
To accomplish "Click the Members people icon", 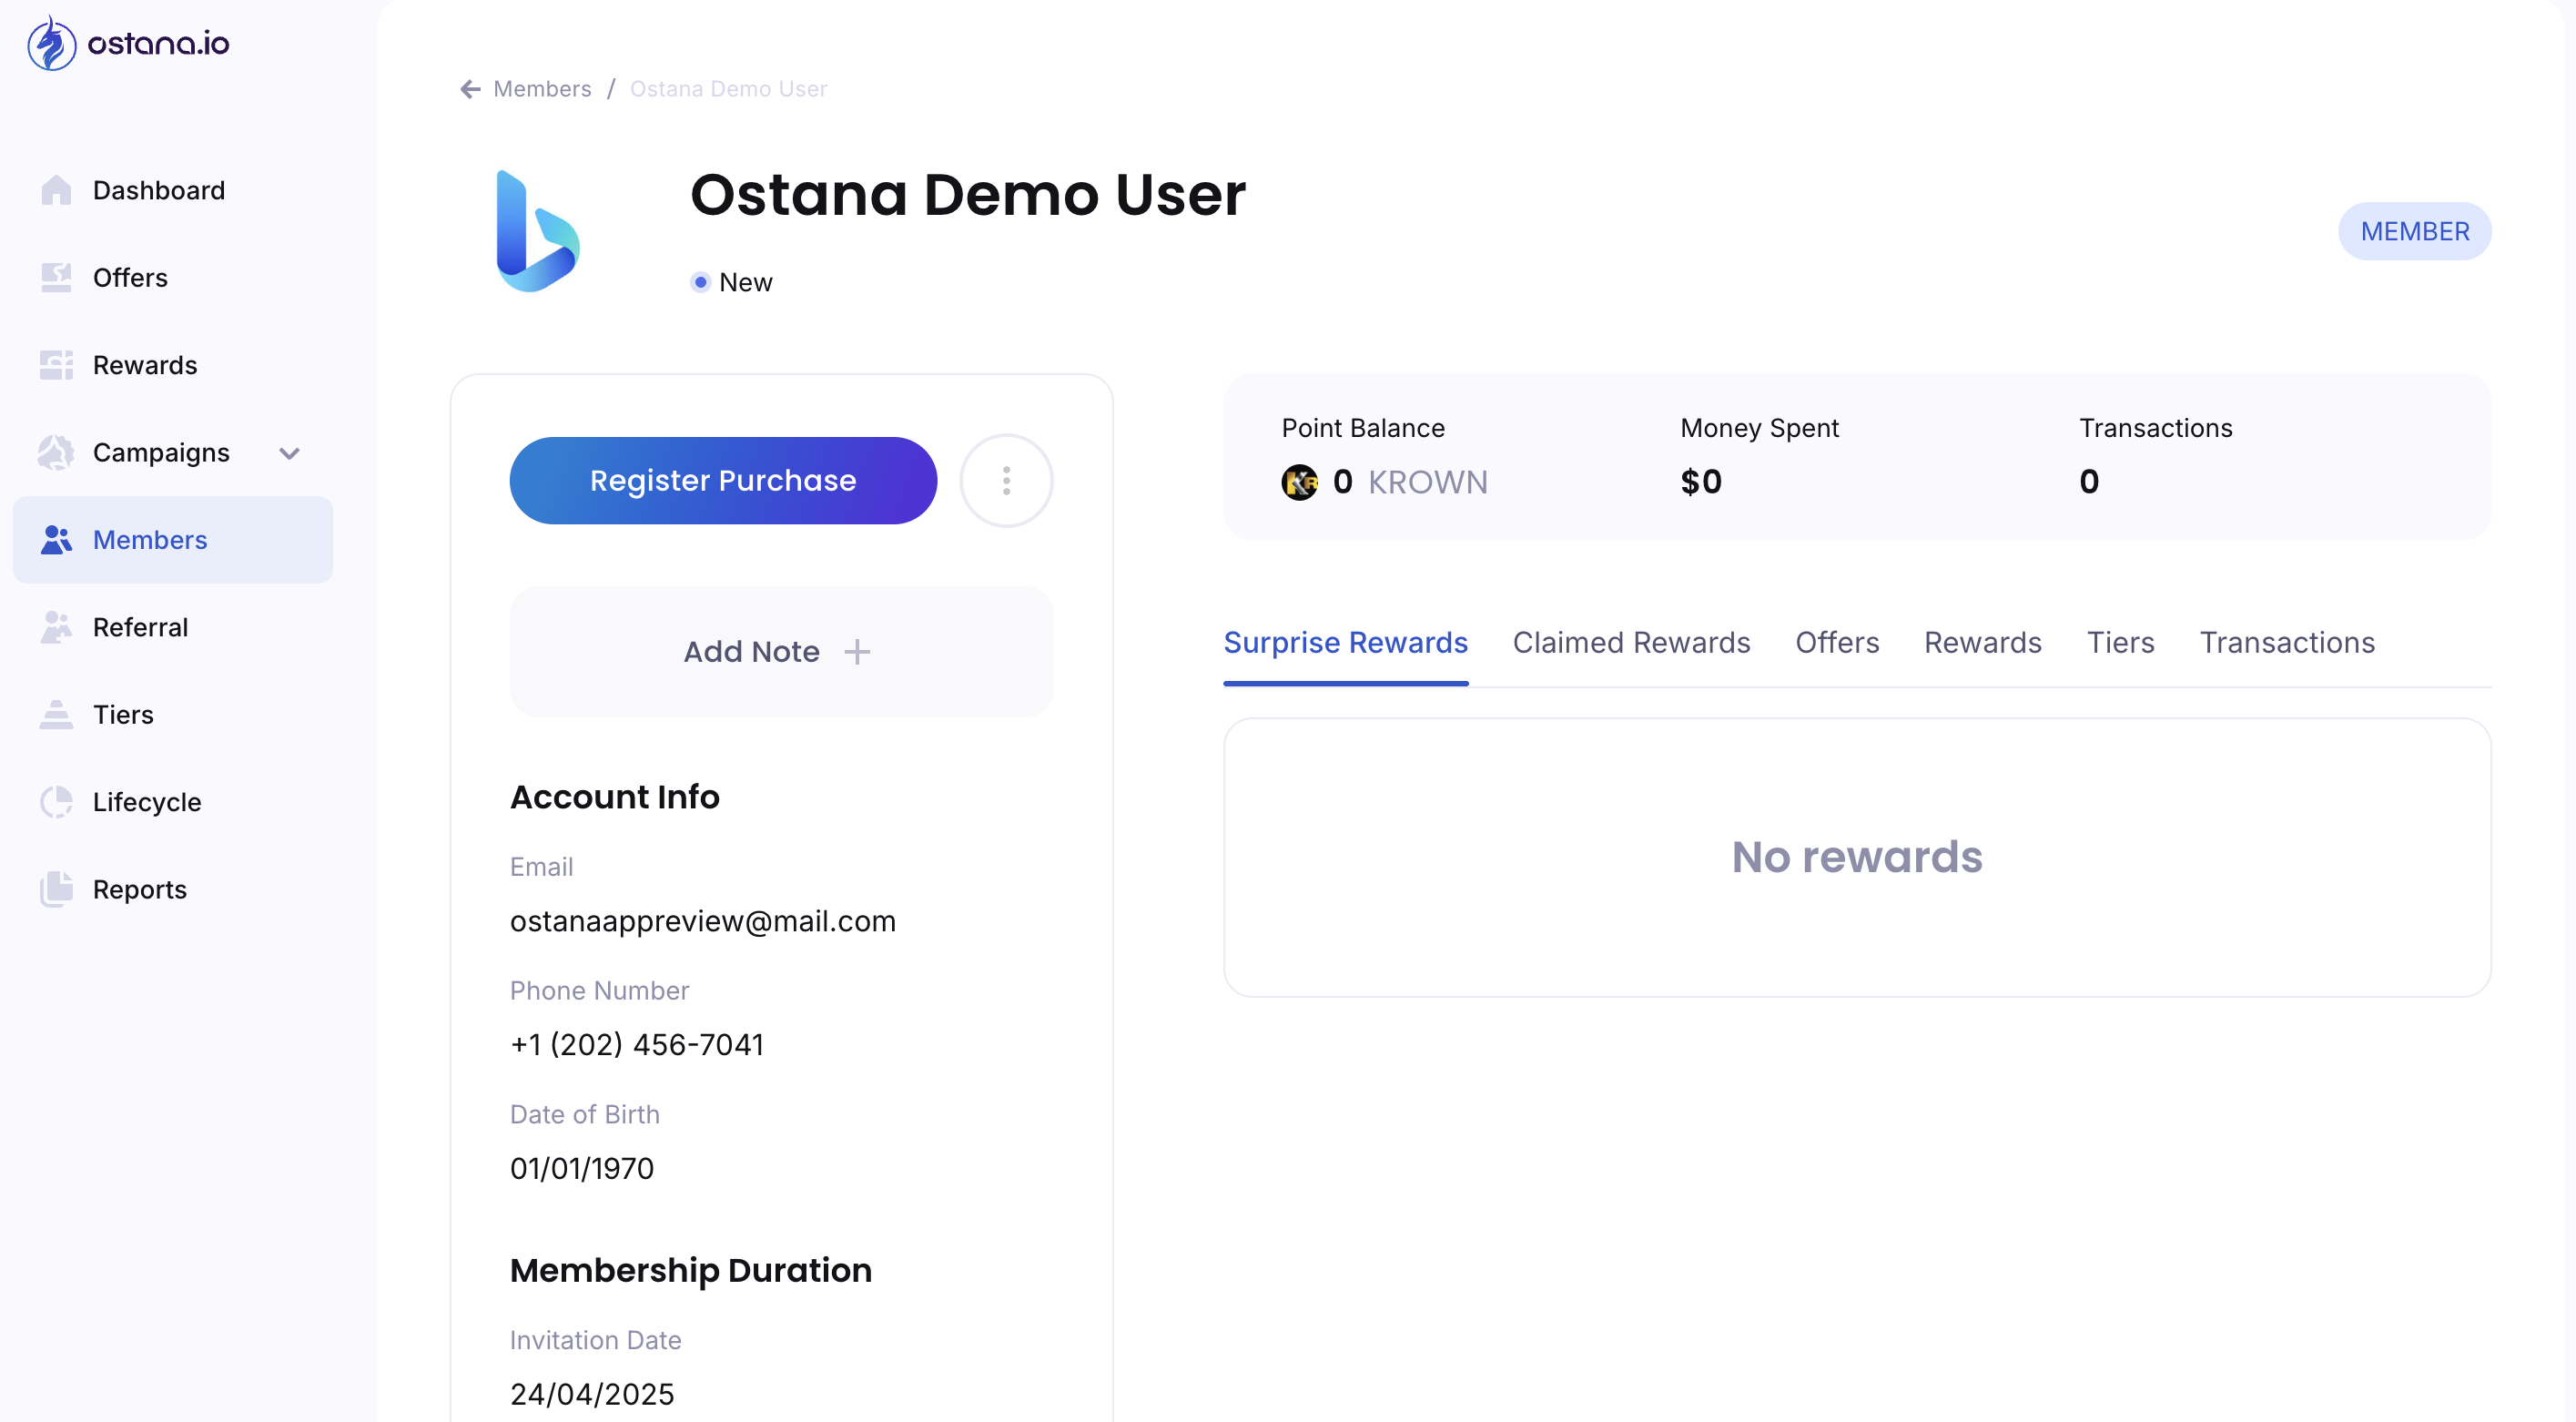I will pos(56,540).
